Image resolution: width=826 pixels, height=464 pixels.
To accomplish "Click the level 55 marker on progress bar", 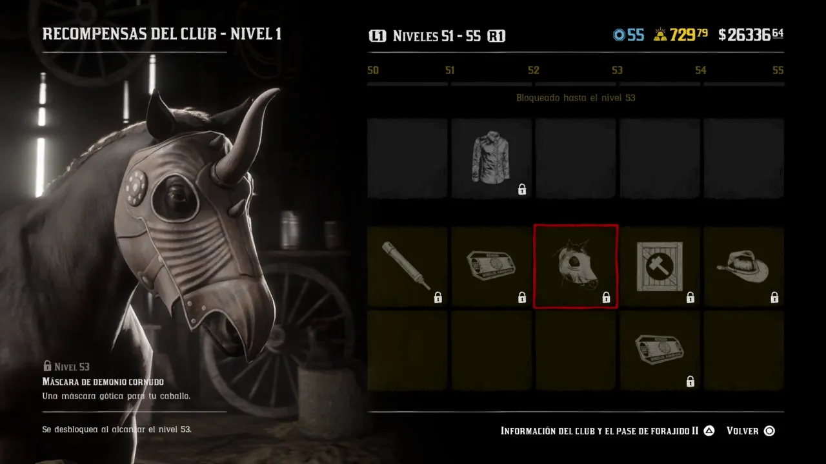I will coord(778,70).
